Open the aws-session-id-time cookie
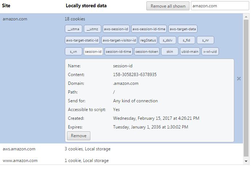Screen dimensions: 251x170 (x=149, y=29)
